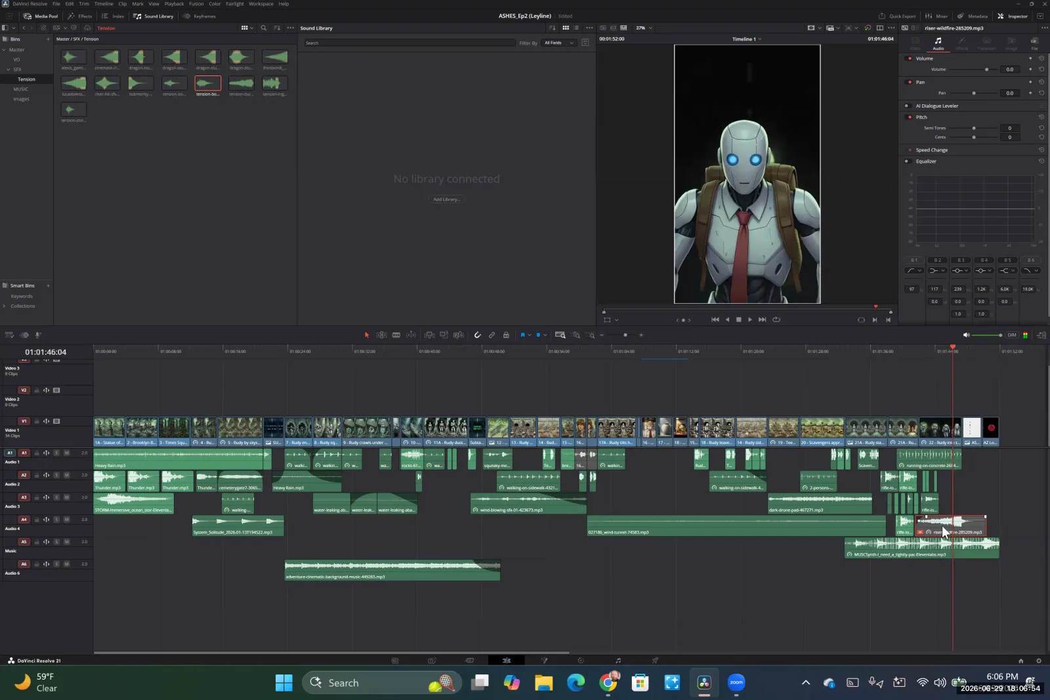Stop playback in the viewer
Screen dimensions: 1050x700
coord(738,319)
